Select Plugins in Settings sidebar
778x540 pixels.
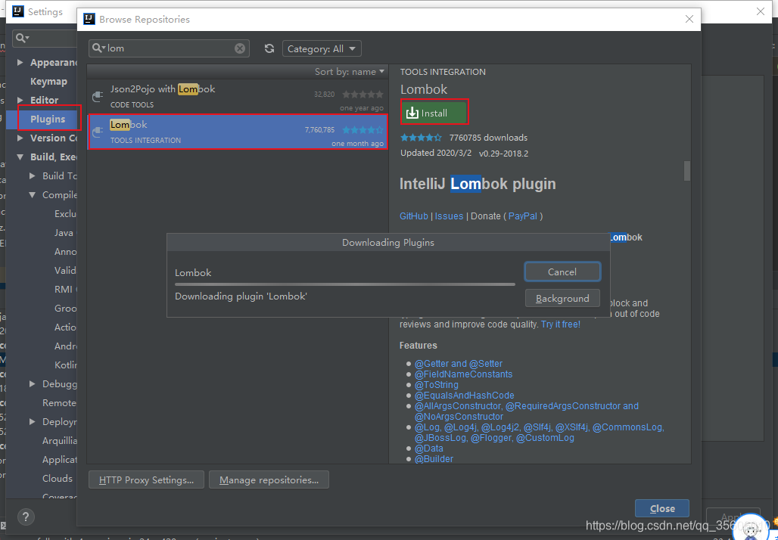coord(48,119)
